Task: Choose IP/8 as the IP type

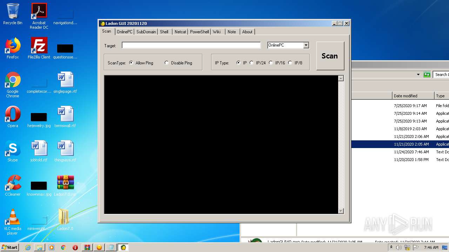Action: click(x=295, y=63)
